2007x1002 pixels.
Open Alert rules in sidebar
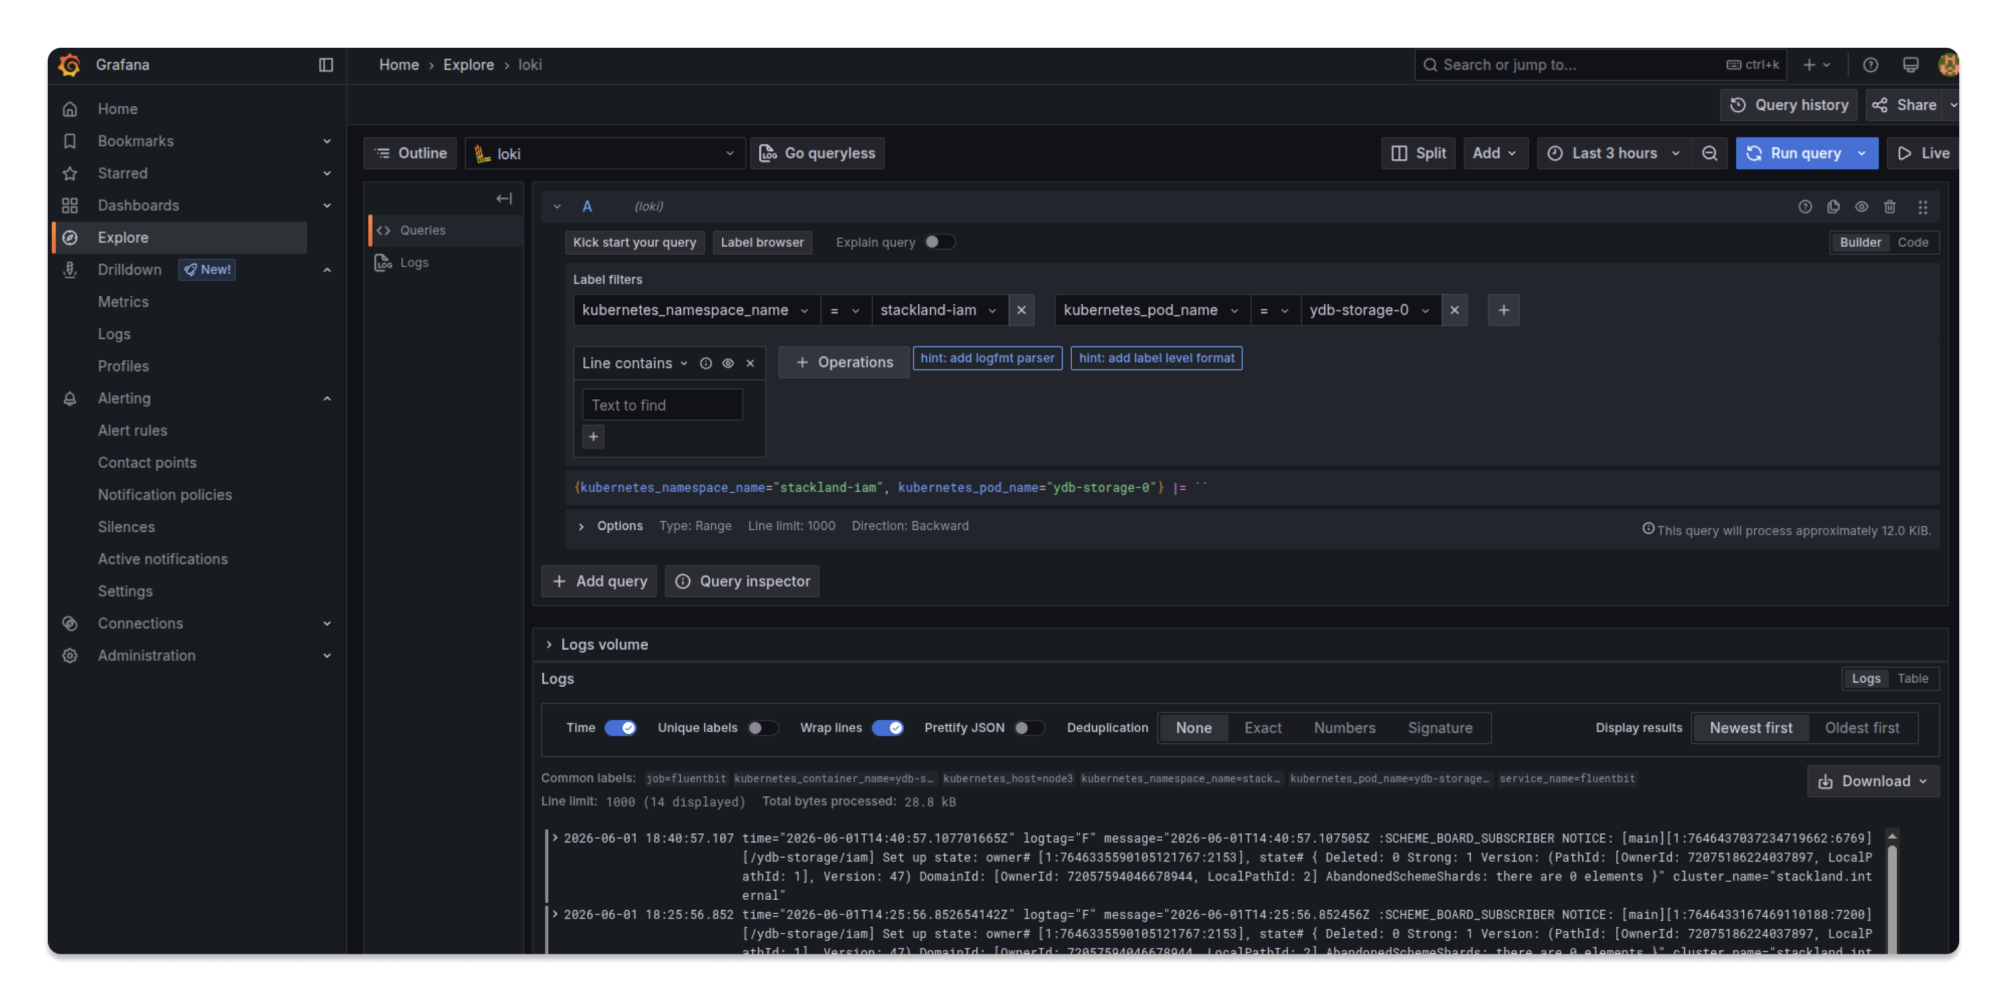(x=133, y=430)
